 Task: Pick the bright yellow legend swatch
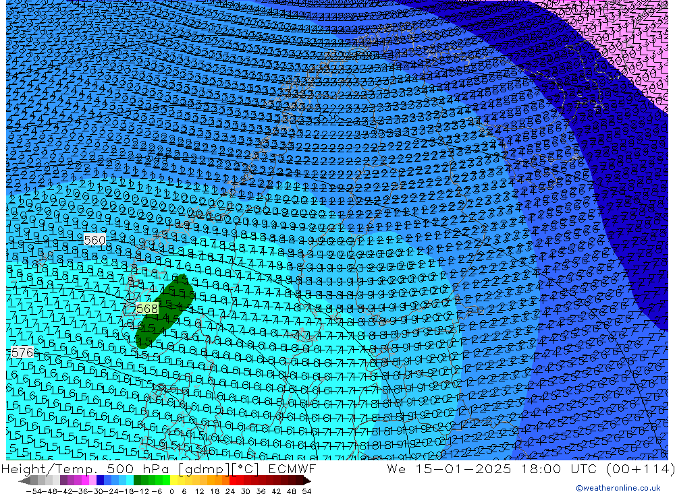coord(173,481)
